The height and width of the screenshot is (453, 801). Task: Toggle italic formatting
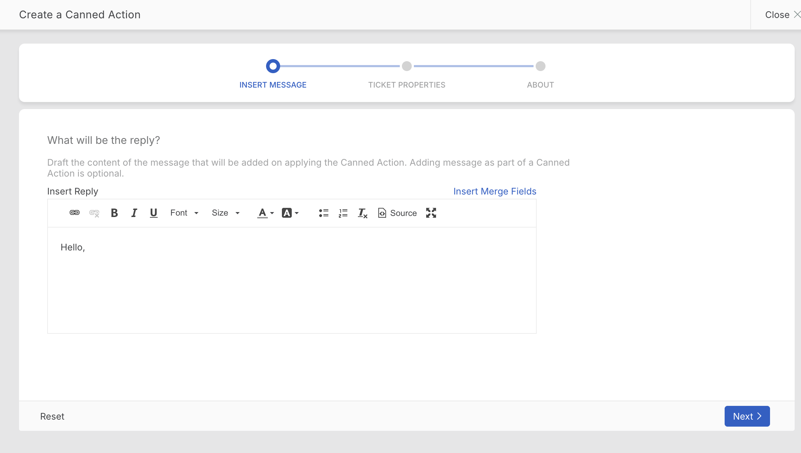(134, 213)
